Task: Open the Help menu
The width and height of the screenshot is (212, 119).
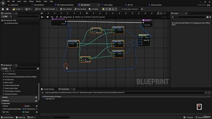Action: click(51, 1)
